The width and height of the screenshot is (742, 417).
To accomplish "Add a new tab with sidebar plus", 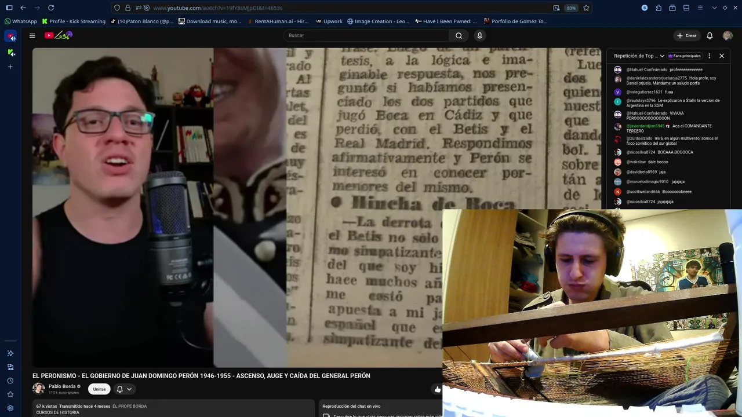I will point(10,67).
